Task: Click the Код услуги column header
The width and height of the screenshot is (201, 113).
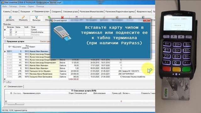Action: [17, 47]
